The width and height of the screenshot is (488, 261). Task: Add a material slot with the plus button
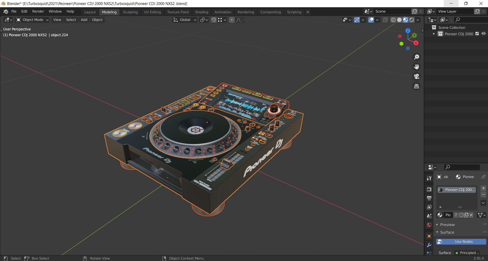coord(483,188)
